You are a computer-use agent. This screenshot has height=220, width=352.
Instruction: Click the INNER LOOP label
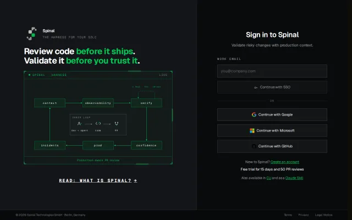pyautogui.click(x=81, y=117)
